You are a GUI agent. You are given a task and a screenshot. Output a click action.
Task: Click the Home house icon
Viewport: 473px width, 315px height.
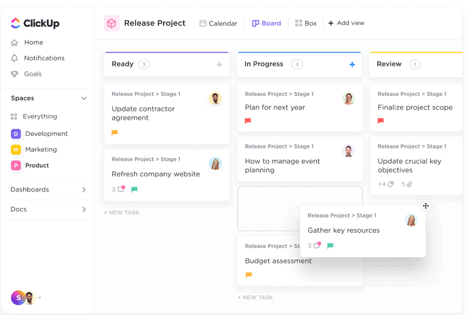point(14,43)
